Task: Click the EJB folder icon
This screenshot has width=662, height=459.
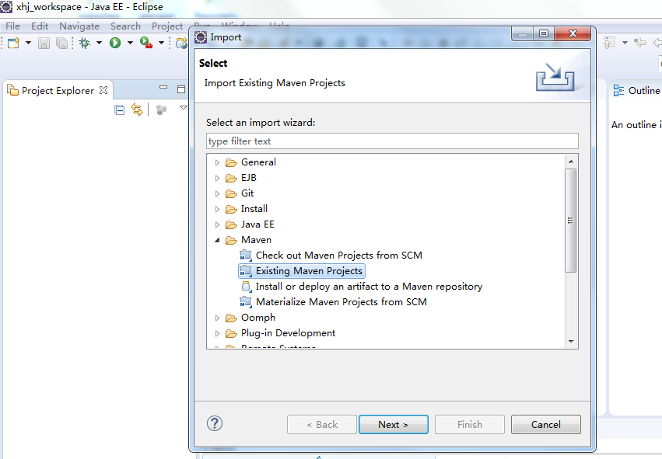Action: [x=231, y=179]
